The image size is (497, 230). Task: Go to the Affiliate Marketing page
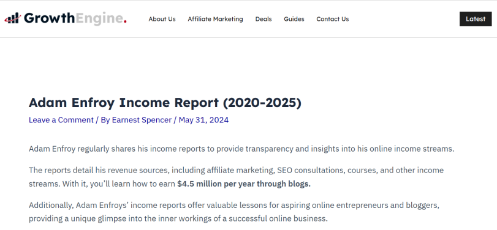(x=215, y=19)
